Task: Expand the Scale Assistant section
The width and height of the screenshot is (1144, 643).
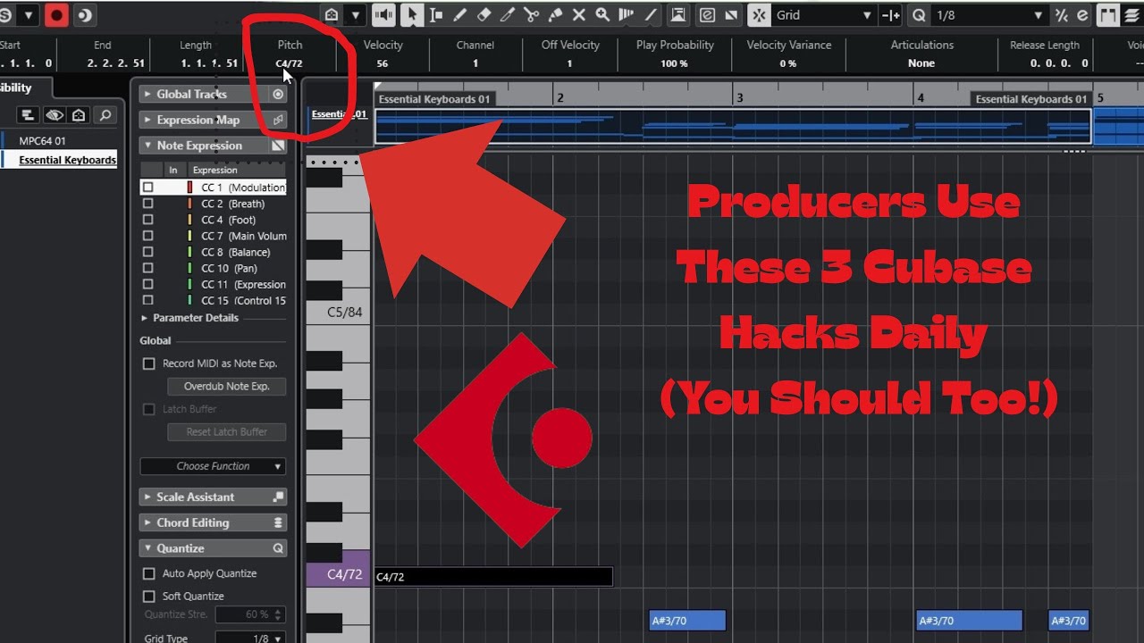Action: coord(147,497)
